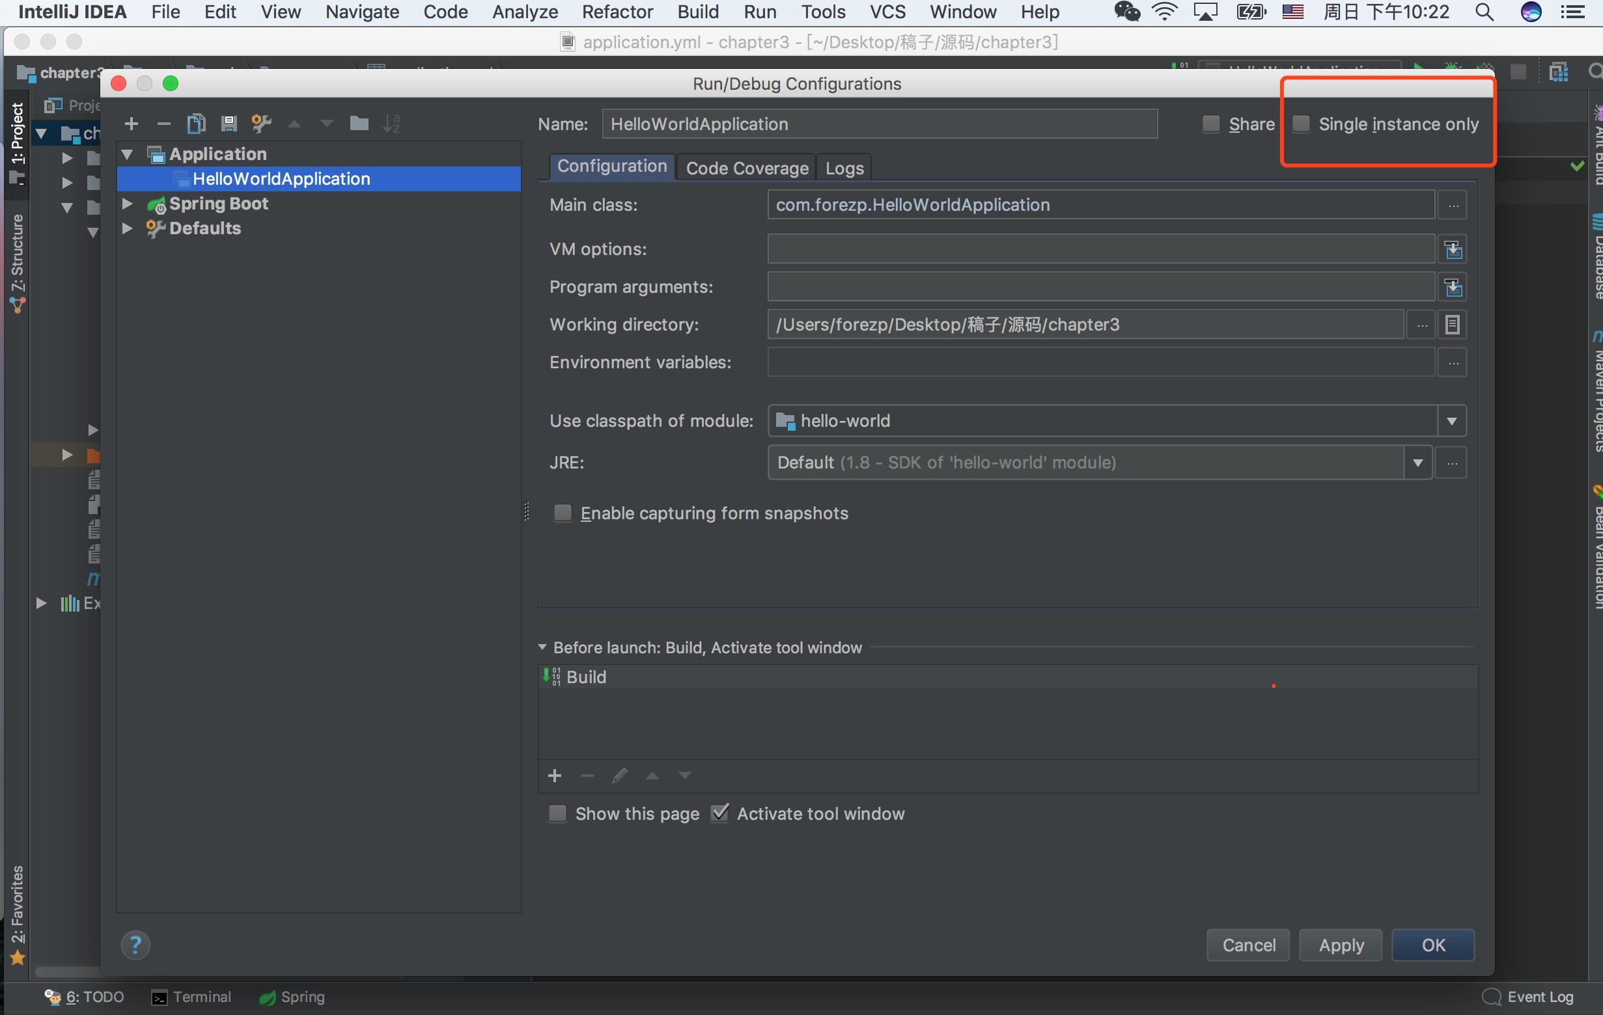
Task: Click the save configuration disk icon
Action: (229, 124)
